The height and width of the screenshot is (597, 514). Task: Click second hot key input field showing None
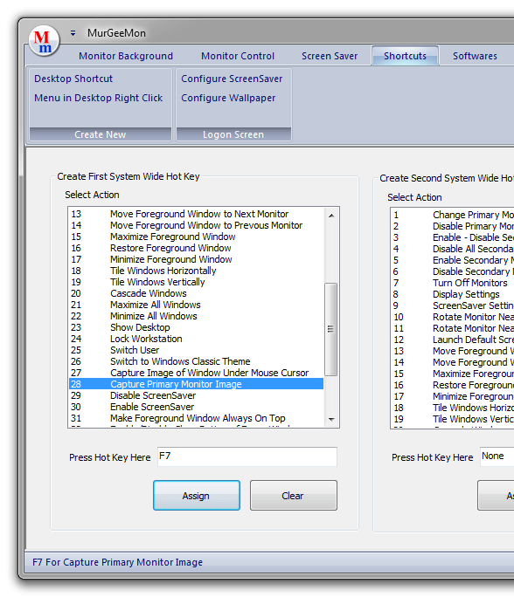[497, 456]
